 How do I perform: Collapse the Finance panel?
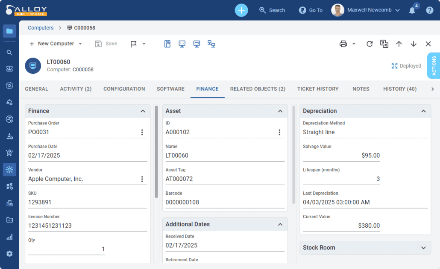[x=143, y=111]
